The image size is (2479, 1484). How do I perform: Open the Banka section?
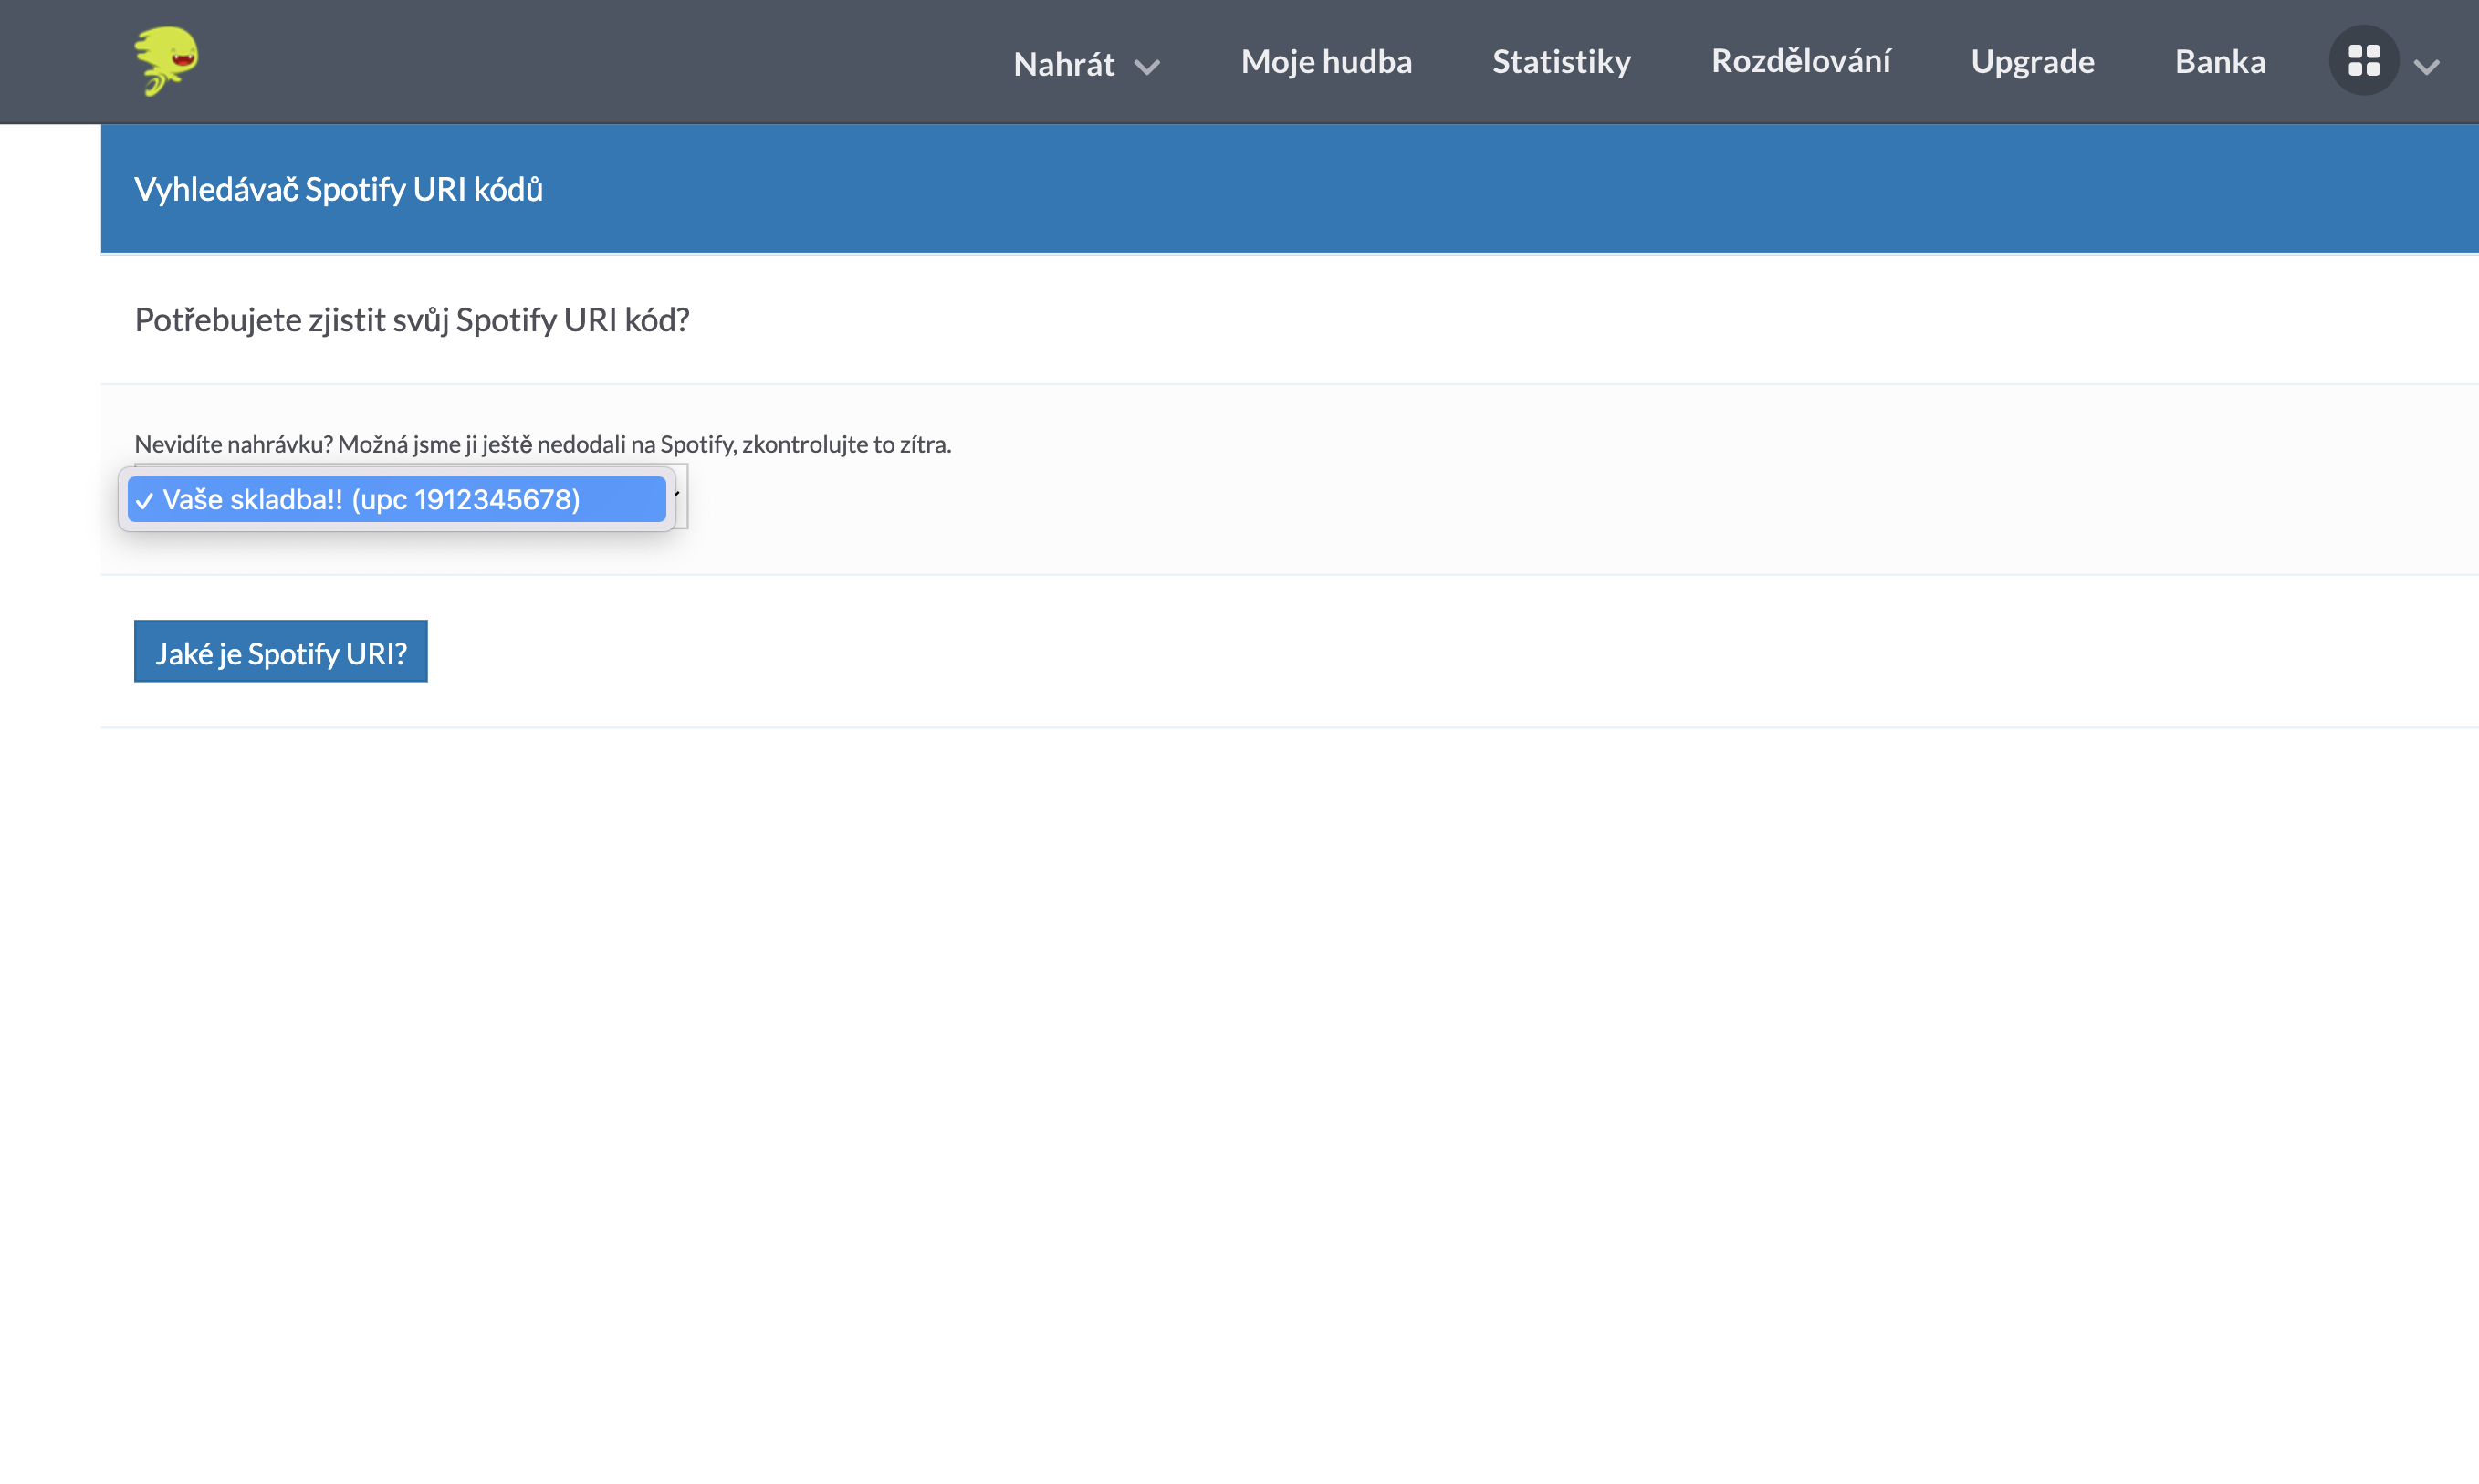click(2220, 62)
